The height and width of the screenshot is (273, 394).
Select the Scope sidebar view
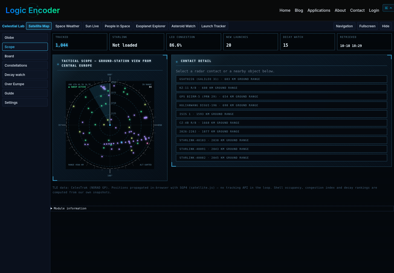(x=25, y=47)
